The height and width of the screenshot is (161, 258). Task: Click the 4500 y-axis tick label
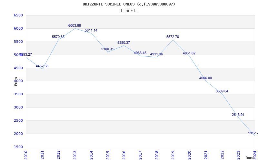[x=18, y=68]
